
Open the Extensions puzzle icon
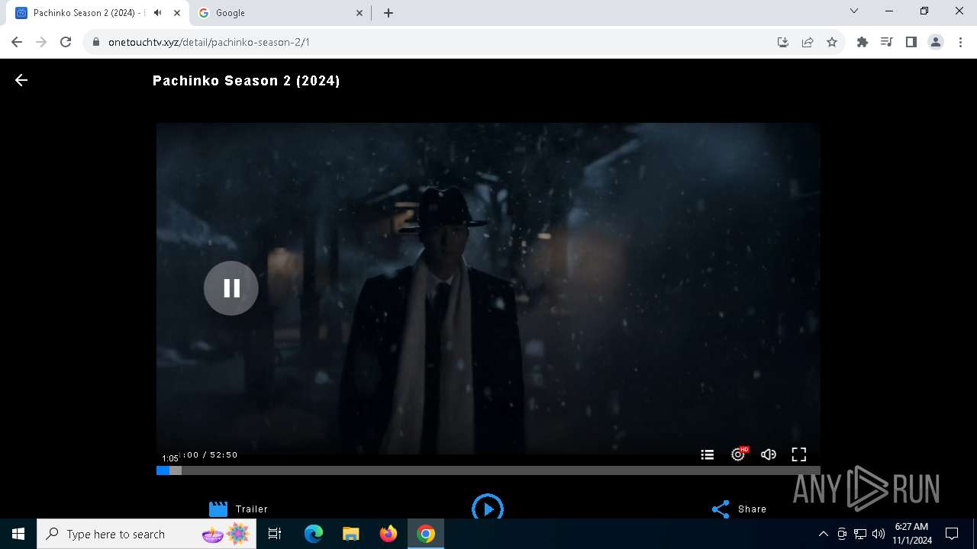pyautogui.click(x=863, y=42)
